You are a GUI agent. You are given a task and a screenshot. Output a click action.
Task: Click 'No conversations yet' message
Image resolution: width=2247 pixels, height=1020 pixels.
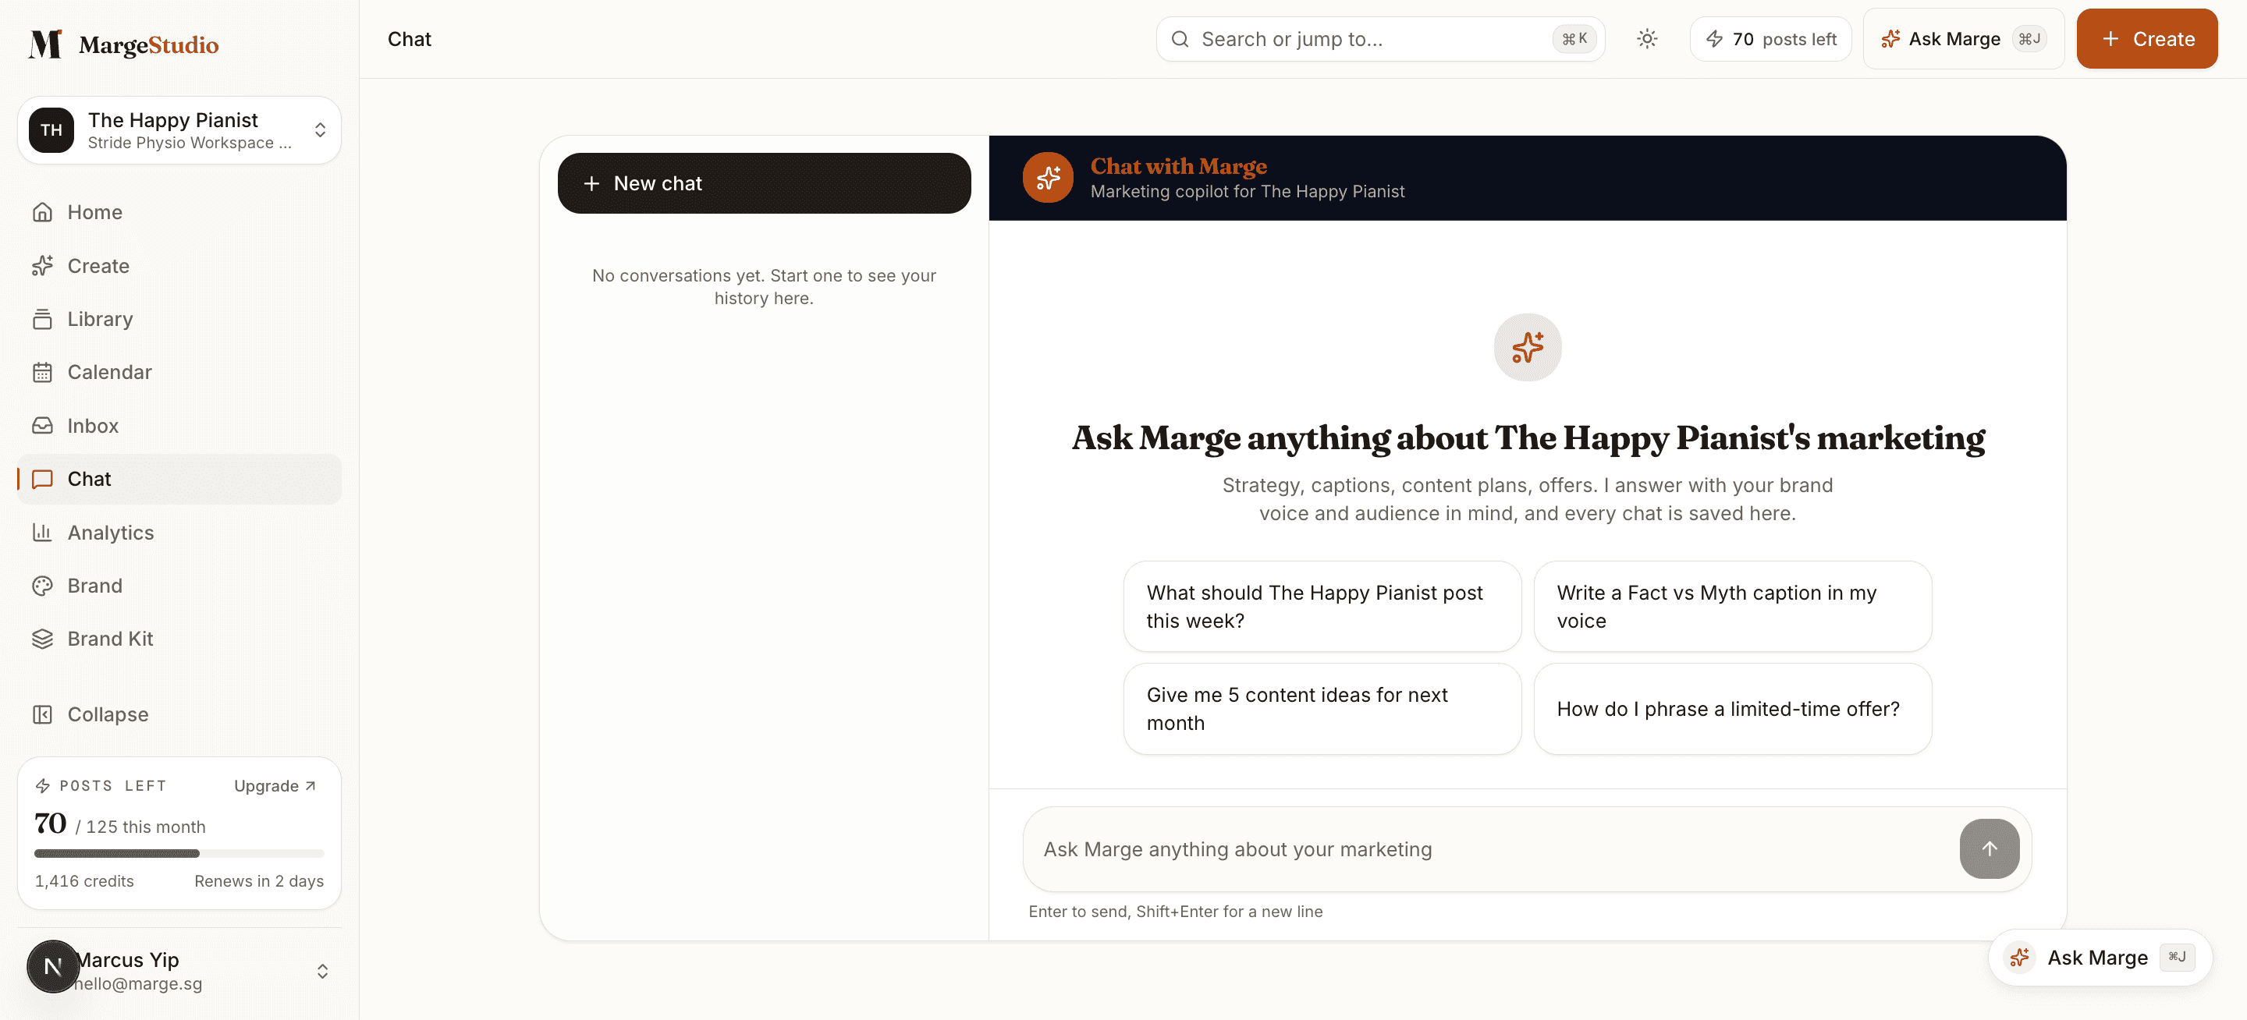(764, 287)
